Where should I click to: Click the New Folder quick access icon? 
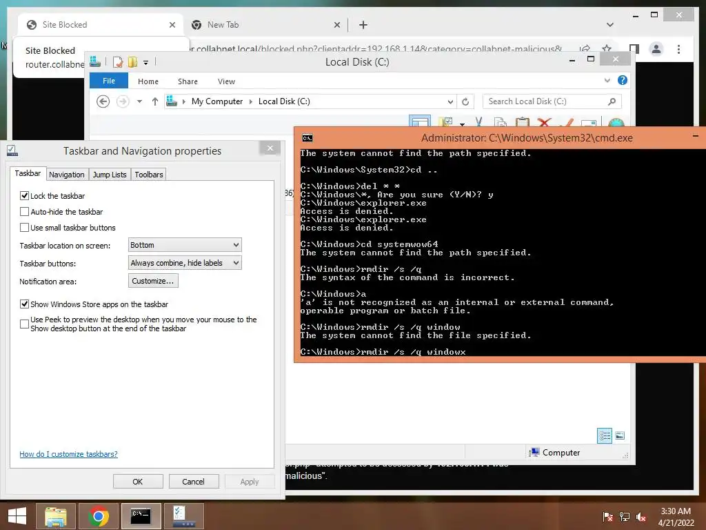pyautogui.click(x=133, y=61)
